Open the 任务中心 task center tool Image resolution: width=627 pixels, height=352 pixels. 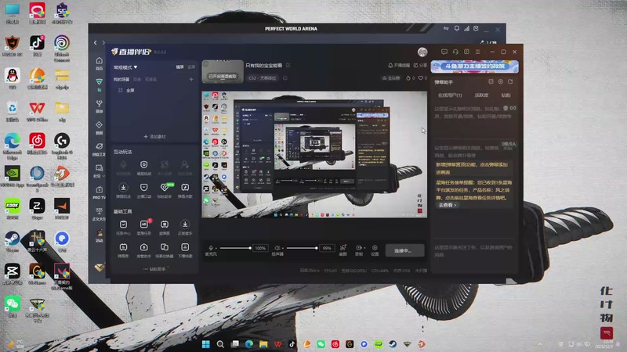click(x=123, y=227)
